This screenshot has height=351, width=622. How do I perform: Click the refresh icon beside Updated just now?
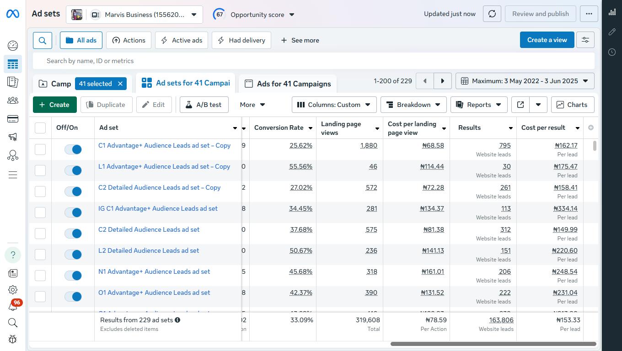click(492, 14)
